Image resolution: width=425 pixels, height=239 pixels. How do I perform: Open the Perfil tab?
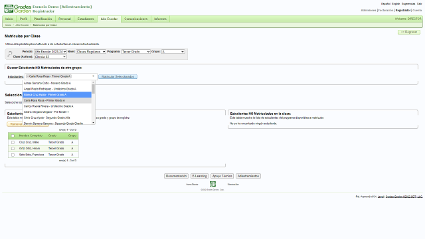(x=24, y=19)
